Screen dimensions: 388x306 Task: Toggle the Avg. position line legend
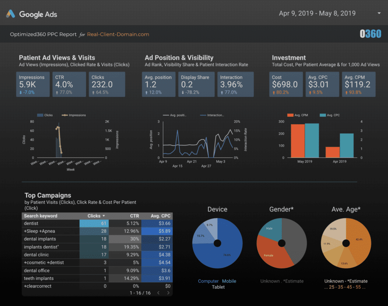point(175,115)
